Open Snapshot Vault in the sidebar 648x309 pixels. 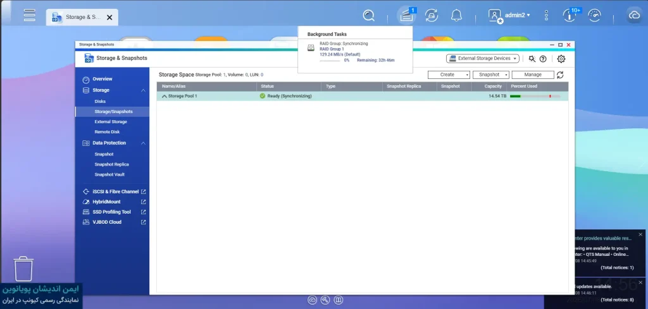(109, 174)
